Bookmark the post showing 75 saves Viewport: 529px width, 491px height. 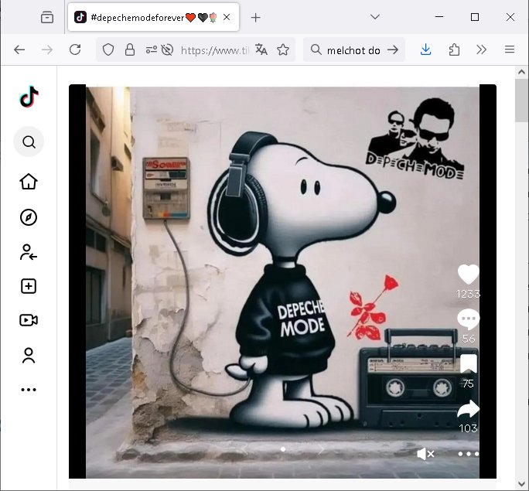coord(469,364)
